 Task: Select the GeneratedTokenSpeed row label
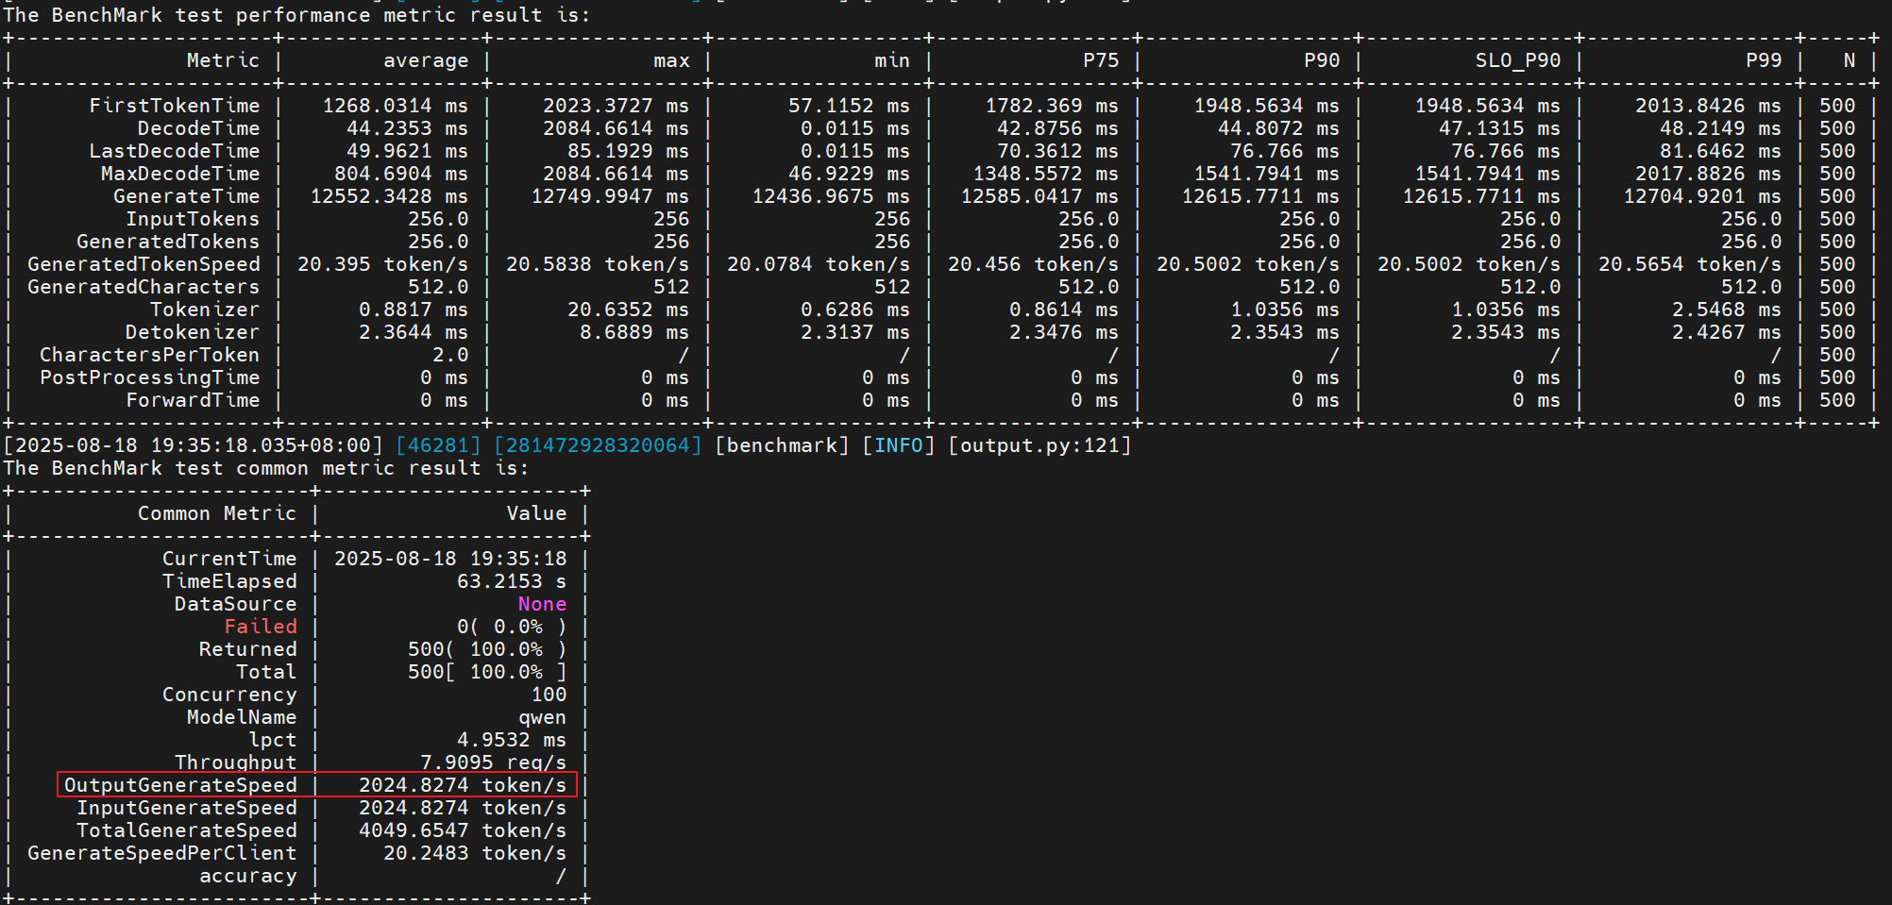[x=144, y=264]
